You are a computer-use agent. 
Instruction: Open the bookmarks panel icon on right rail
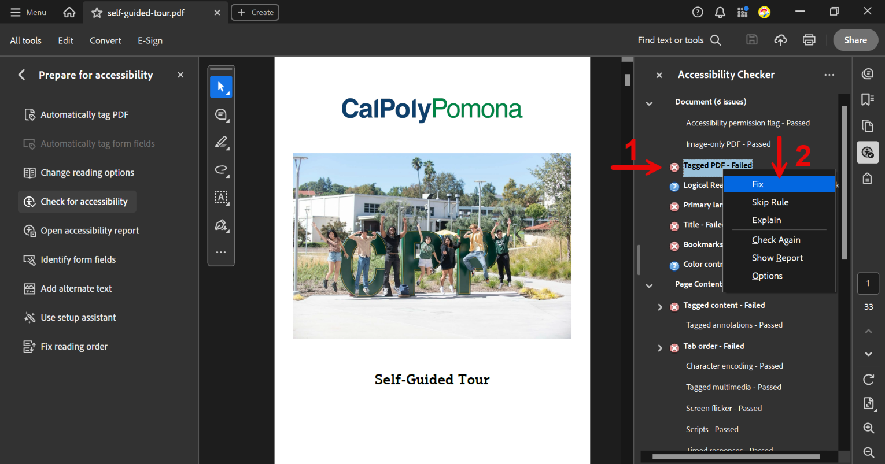click(x=868, y=99)
